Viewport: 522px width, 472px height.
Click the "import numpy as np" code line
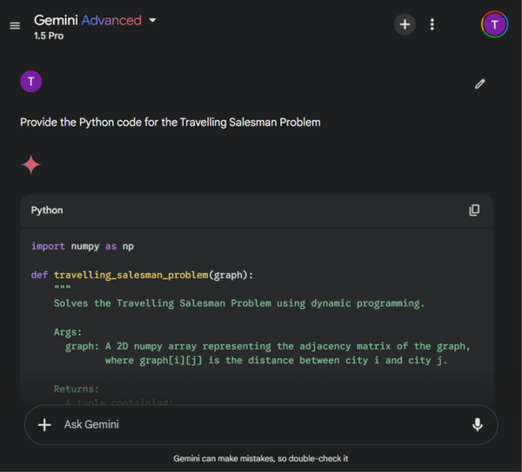click(83, 246)
